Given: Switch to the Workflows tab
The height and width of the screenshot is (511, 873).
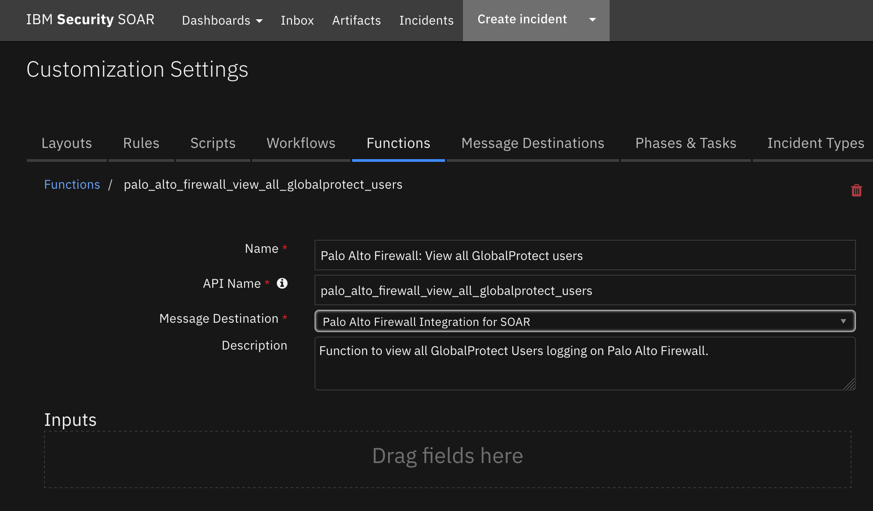Looking at the screenshot, I should click(301, 143).
